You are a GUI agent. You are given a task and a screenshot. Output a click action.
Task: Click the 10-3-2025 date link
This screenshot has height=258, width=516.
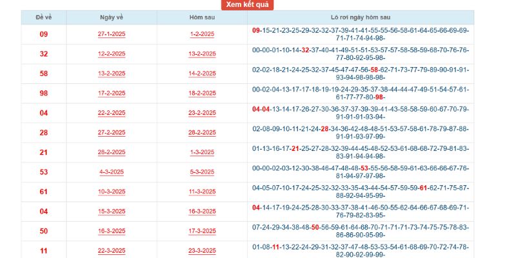point(112,192)
